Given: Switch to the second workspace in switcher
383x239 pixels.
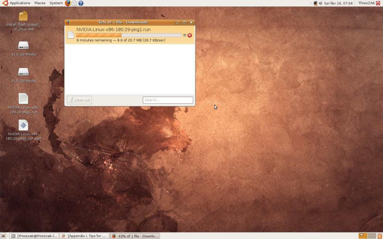Looking at the screenshot, I should (x=372, y=236).
